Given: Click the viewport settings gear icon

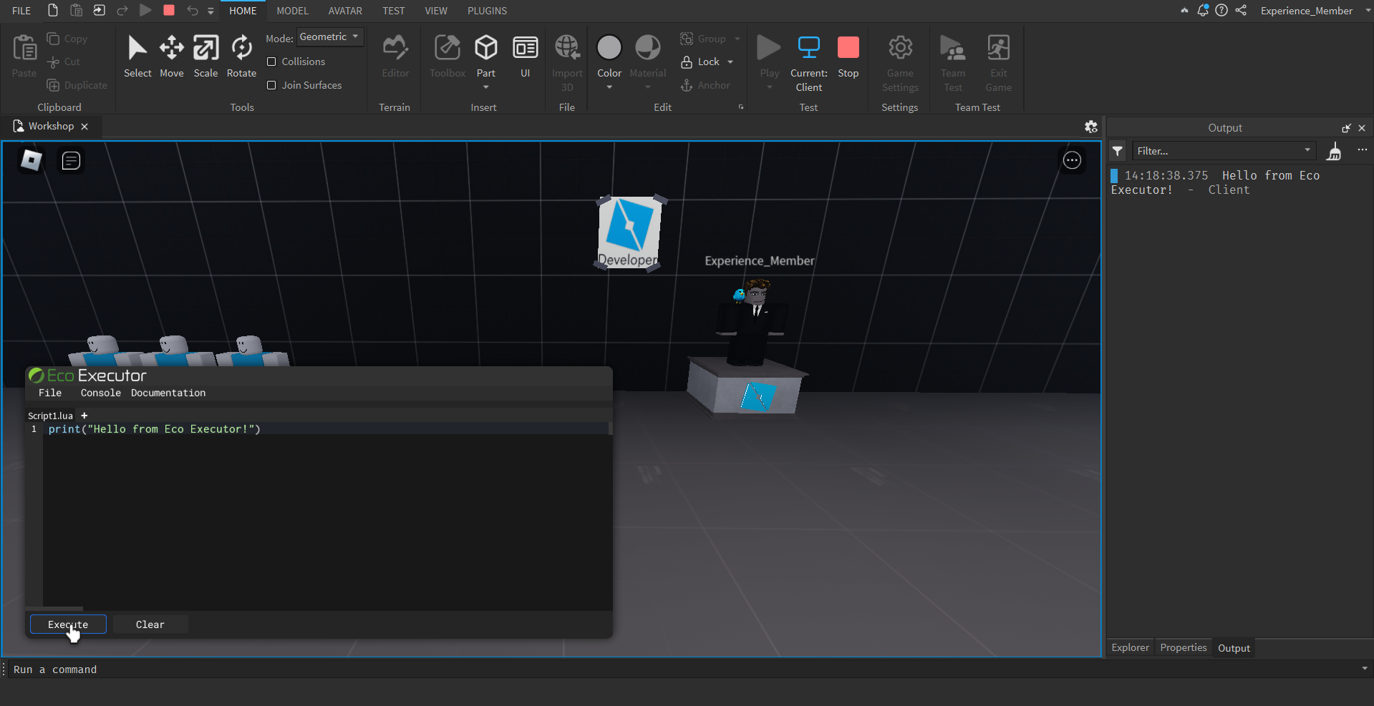Looking at the screenshot, I should tap(1091, 127).
